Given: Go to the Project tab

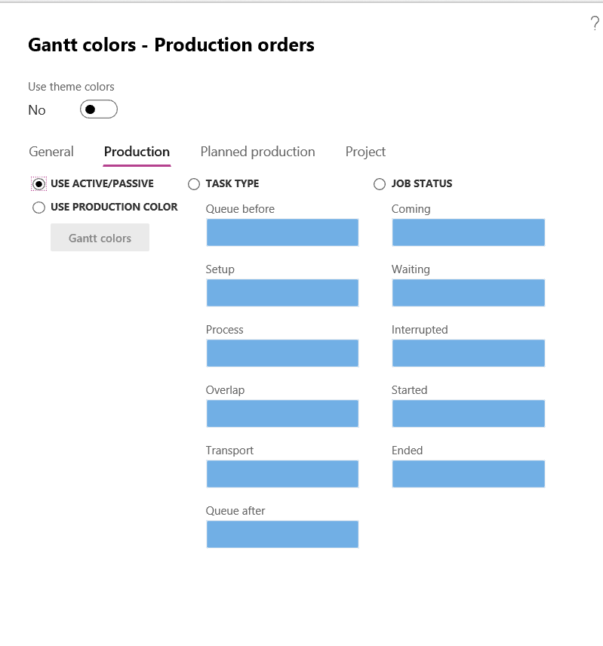Looking at the screenshot, I should (x=365, y=152).
